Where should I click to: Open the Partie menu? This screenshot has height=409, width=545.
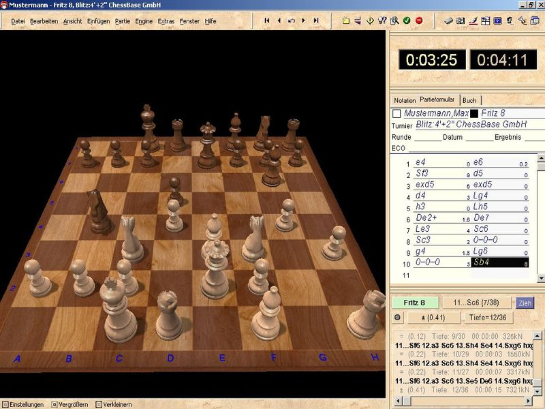click(x=123, y=21)
